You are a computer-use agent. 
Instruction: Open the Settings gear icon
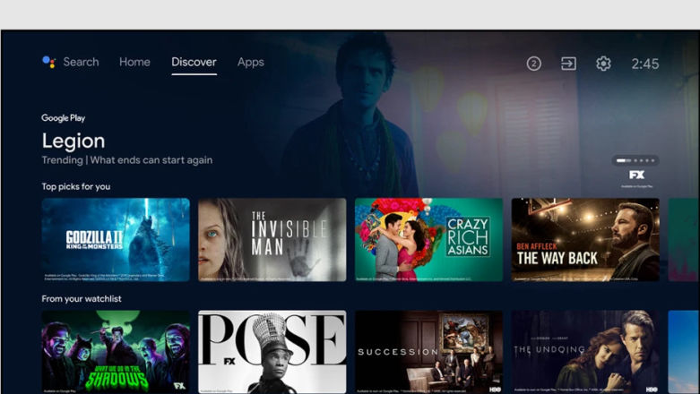(603, 64)
